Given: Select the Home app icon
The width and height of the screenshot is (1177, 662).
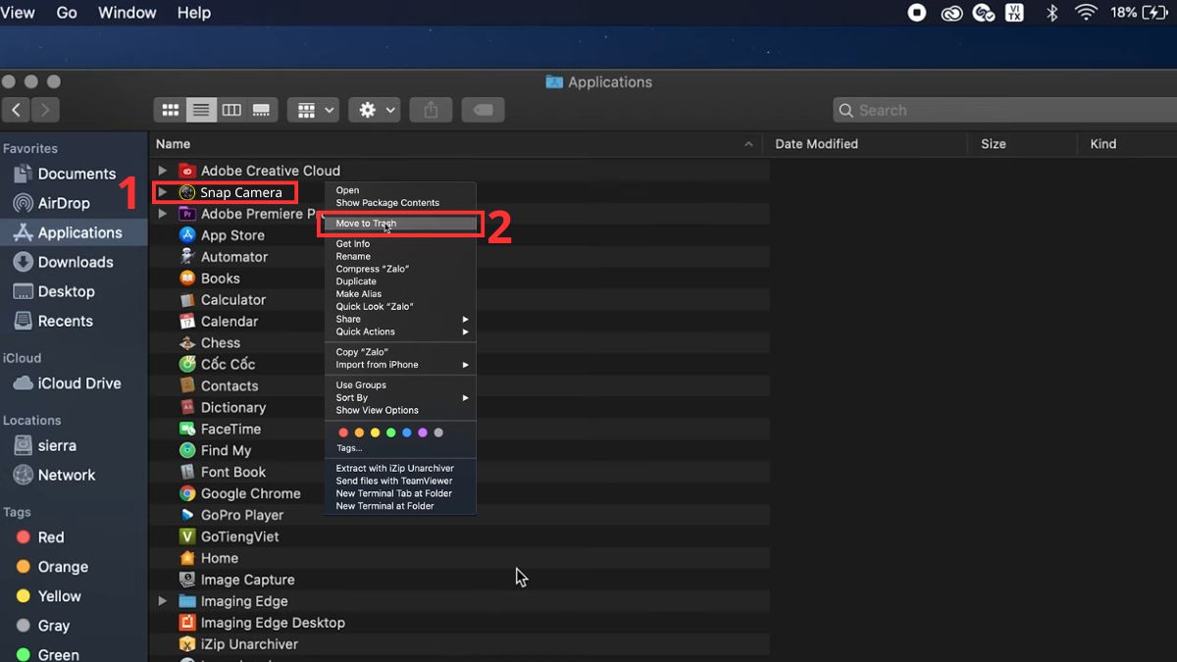Looking at the screenshot, I should tap(187, 559).
